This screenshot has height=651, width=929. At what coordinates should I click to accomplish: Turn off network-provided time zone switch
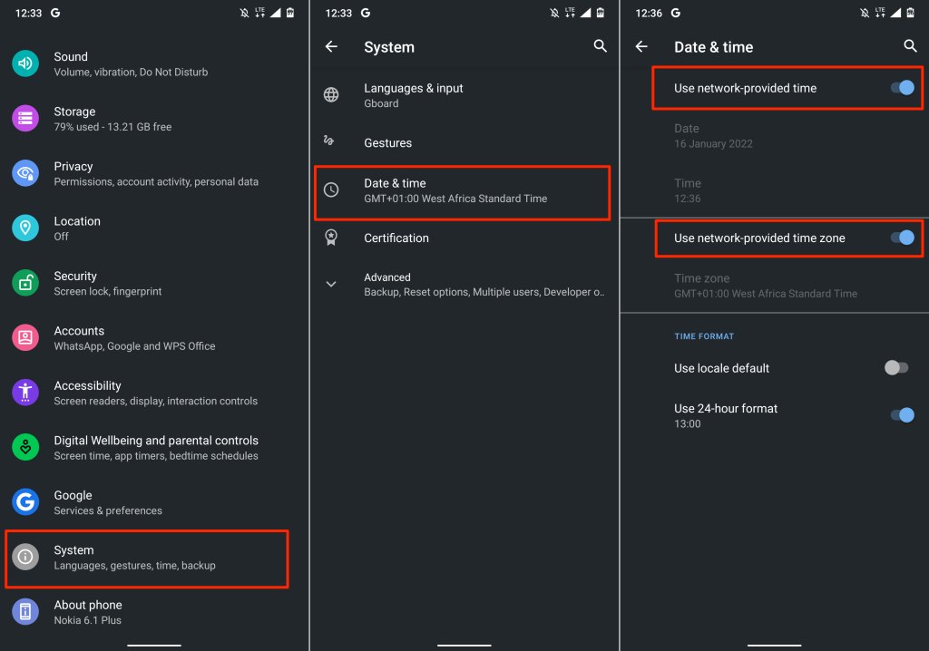901,238
